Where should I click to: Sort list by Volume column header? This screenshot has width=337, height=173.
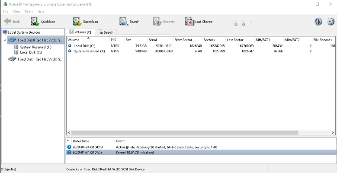[74, 40]
